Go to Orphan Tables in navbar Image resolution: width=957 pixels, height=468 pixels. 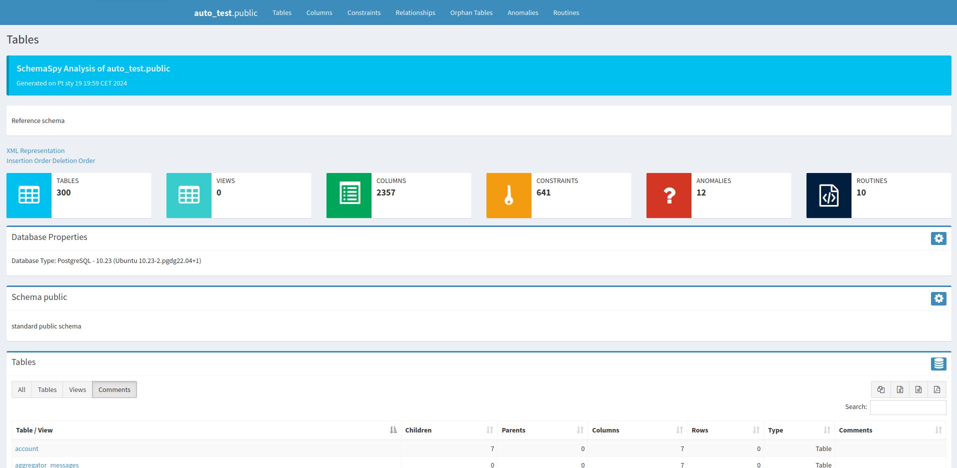(x=471, y=12)
